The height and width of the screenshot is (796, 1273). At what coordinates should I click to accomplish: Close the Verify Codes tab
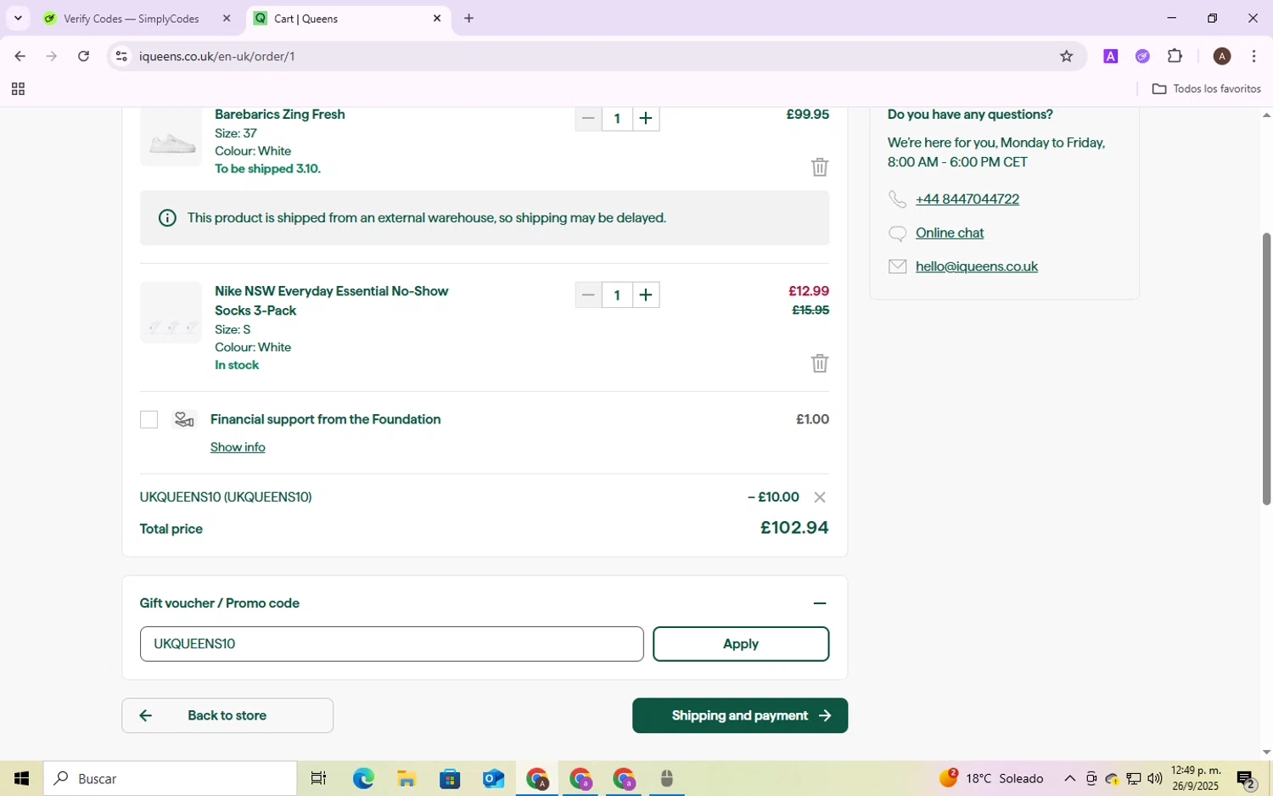pos(227,19)
